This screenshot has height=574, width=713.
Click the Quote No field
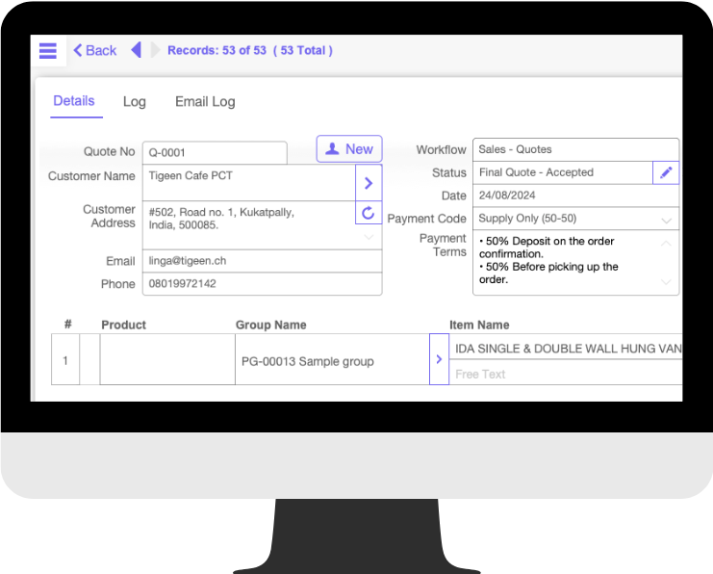[215, 152]
